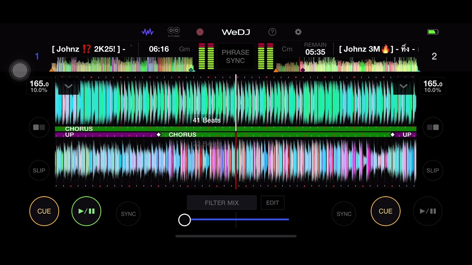Tap the grey floating assistive button
This screenshot has height=265, width=472.
[20, 70]
